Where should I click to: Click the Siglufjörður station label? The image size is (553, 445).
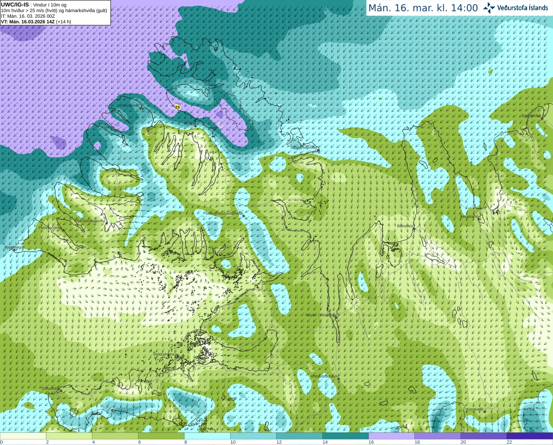pyautogui.click(x=531, y=116)
